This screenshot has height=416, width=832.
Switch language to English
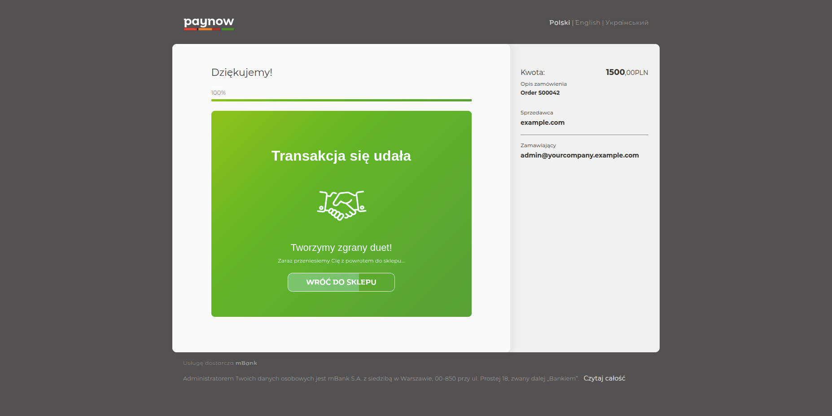point(587,22)
